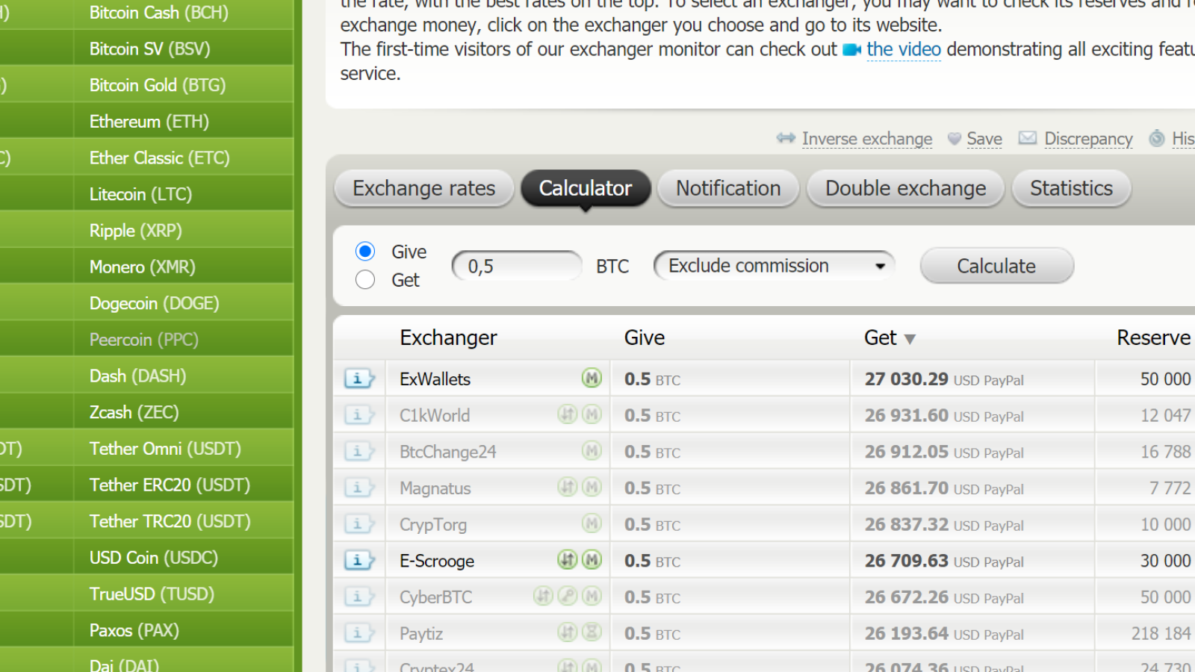Click the Calculate button

click(996, 266)
